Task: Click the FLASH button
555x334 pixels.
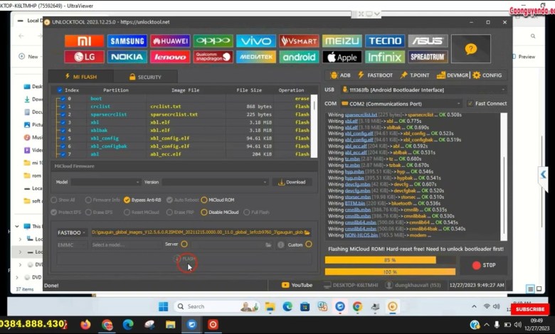Action: (x=185, y=259)
